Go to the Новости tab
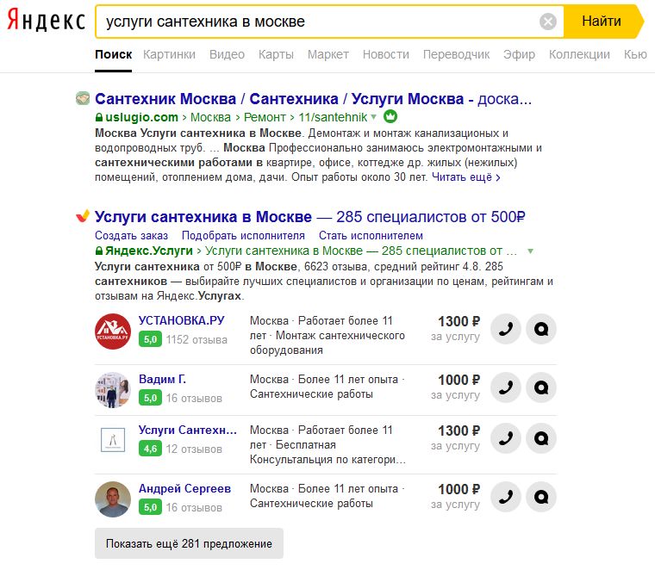This screenshot has width=655, height=570. pyautogui.click(x=386, y=54)
